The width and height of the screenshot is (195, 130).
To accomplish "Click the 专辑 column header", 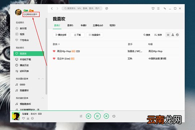I will pyautogui.click(x=150, y=44).
